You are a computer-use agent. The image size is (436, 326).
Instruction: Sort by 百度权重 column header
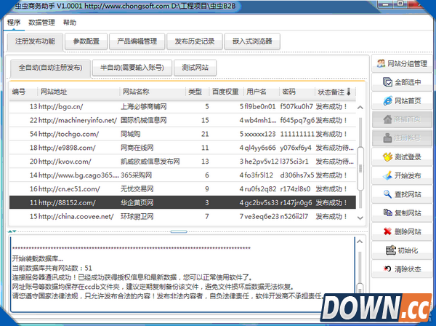click(227, 92)
